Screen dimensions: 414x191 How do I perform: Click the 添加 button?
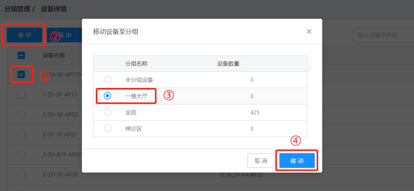click(x=64, y=35)
